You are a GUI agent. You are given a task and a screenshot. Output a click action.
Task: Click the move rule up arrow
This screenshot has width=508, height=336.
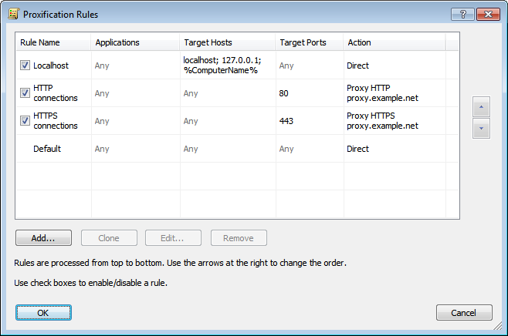click(x=481, y=107)
